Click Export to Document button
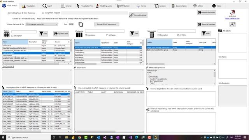 207,12
